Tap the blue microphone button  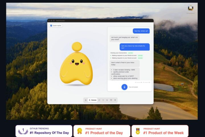pyautogui.click(x=124, y=87)
